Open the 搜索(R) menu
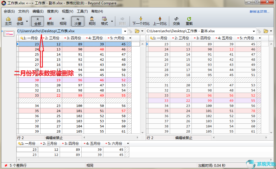 pos(53,11)
